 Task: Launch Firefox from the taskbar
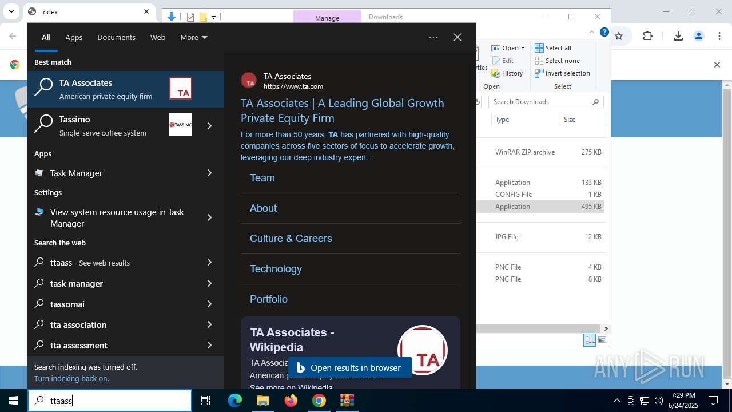[291, 401]
